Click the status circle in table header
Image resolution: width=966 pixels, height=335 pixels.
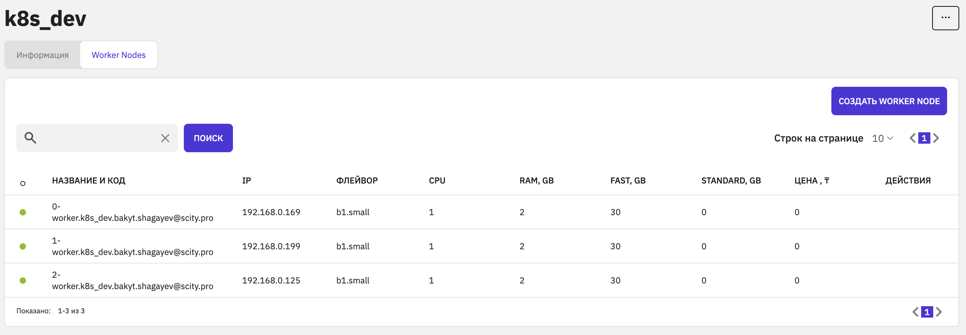(23, 184)
